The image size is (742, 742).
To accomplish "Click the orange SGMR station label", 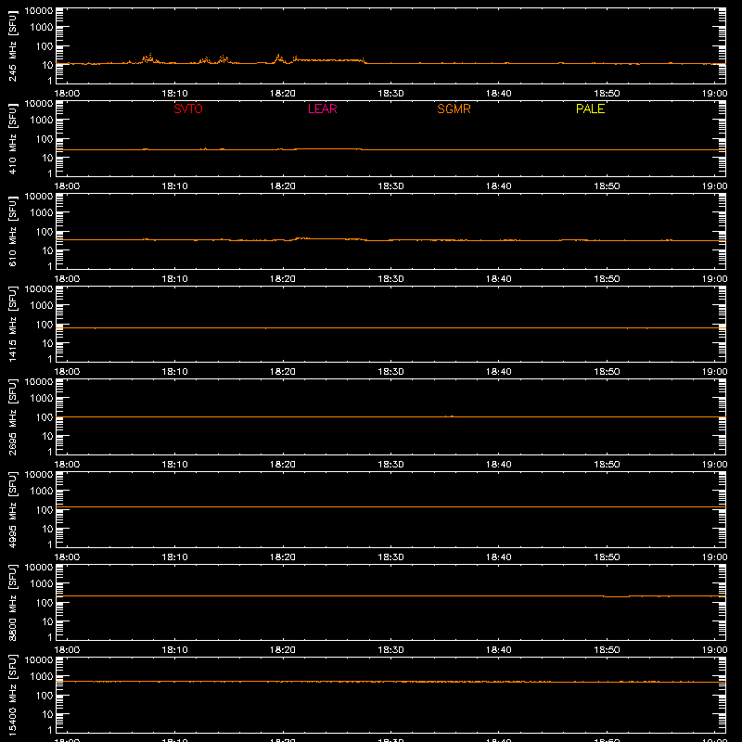I will (454, 109).
